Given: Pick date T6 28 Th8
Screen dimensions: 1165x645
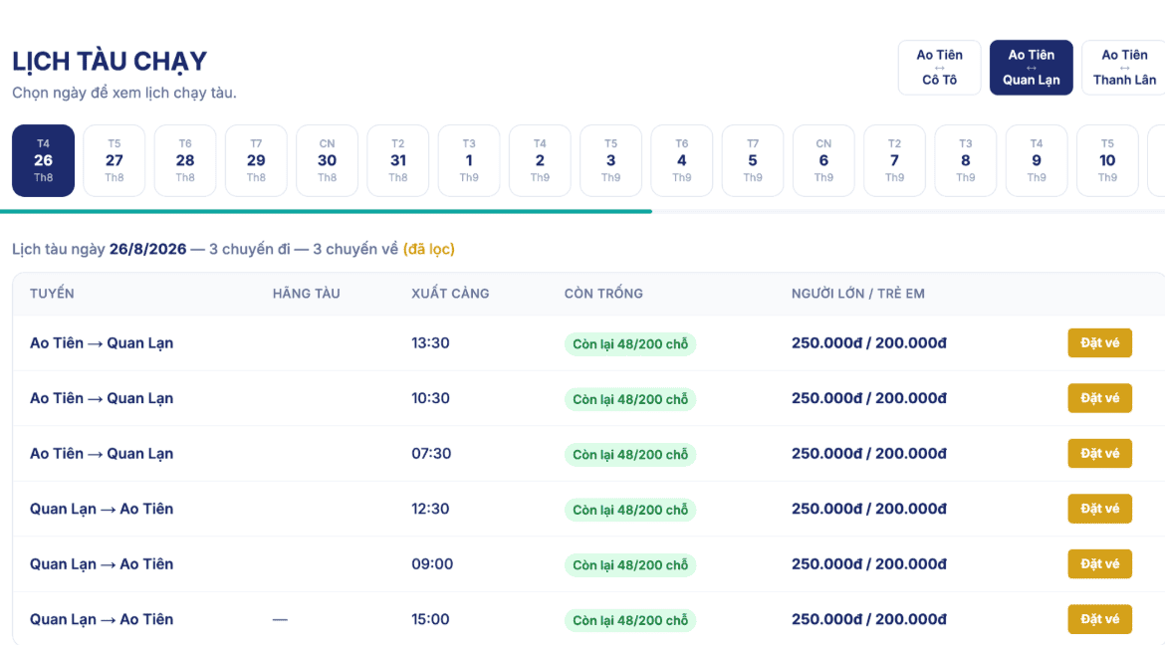Looking at the screenshot, I should pos(185,160).
